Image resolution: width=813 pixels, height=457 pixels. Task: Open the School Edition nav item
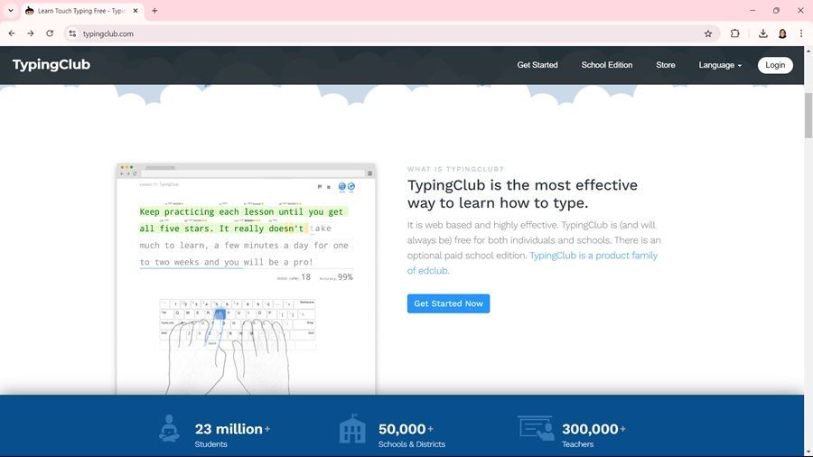607,65
